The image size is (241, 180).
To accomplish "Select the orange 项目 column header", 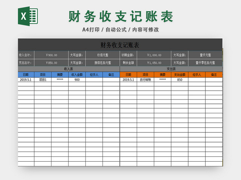I will [145, 75].
